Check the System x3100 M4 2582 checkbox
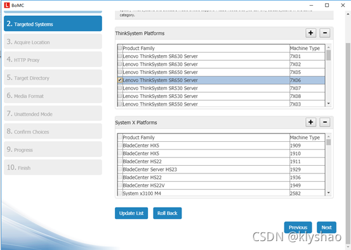351x250 pixels. click(120, 193)
